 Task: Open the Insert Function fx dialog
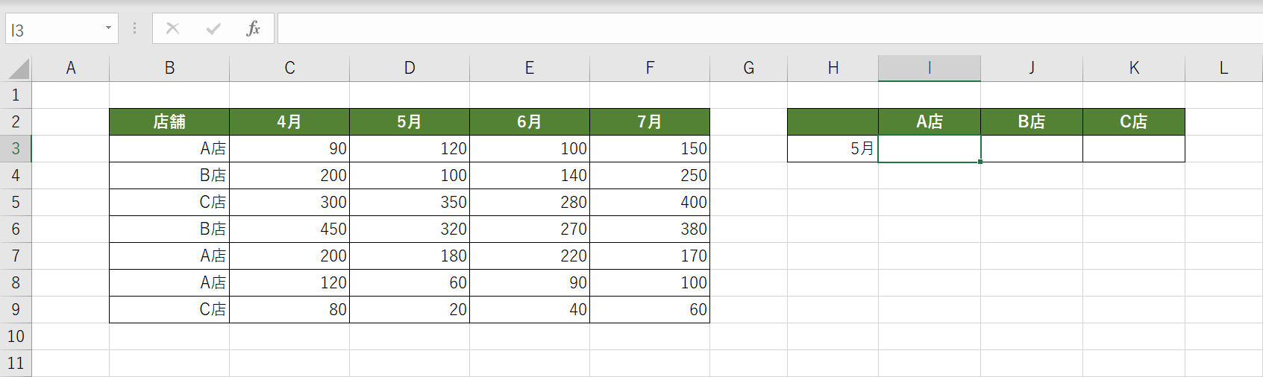[x=253, y=29]
